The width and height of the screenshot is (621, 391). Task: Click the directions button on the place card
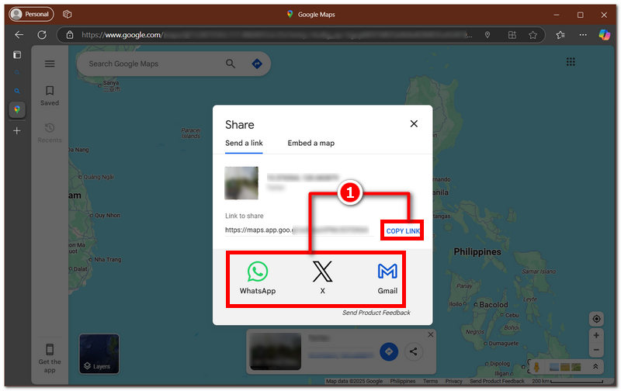point(389,351)
